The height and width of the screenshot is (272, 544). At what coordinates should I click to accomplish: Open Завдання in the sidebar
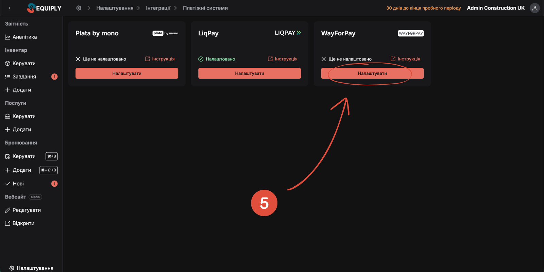click(24, 77)
